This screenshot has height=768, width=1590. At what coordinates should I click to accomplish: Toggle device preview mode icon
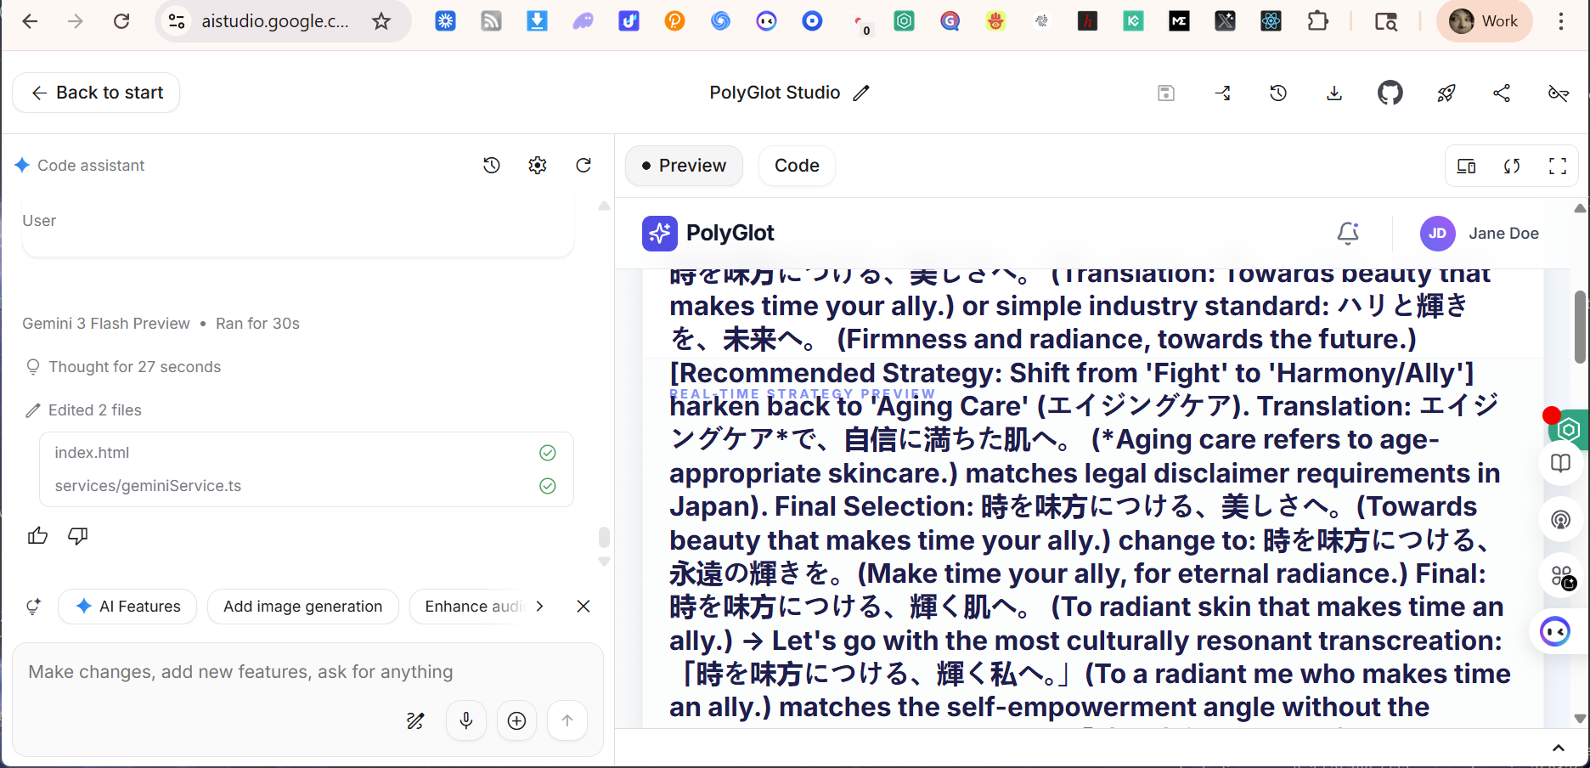(1466, 166)
